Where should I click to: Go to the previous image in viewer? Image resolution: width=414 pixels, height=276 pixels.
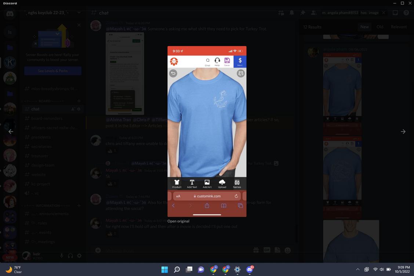click(x=11, y=131)
